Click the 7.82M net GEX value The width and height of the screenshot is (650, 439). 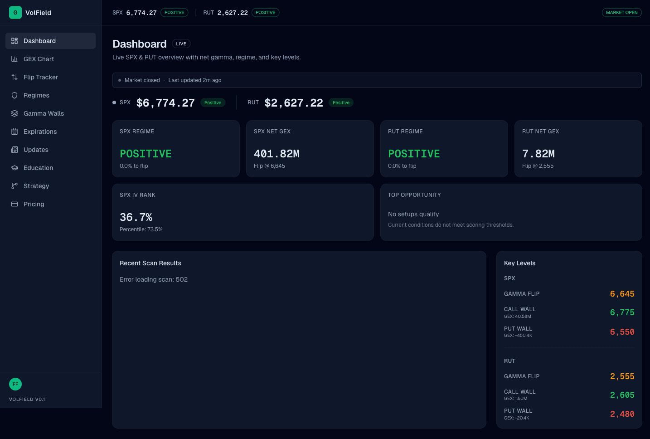tap(538, 154)
